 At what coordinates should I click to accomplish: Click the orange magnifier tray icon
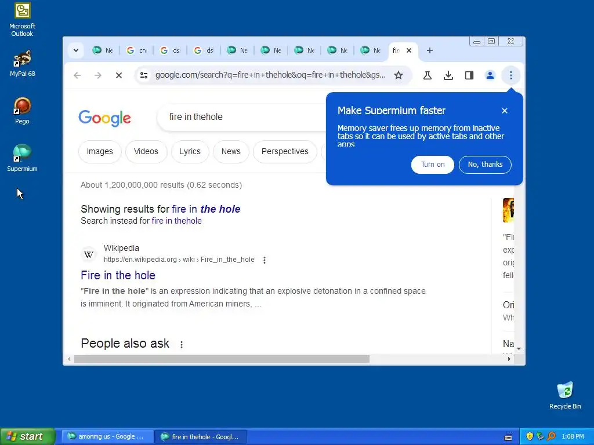pos(551,436)
